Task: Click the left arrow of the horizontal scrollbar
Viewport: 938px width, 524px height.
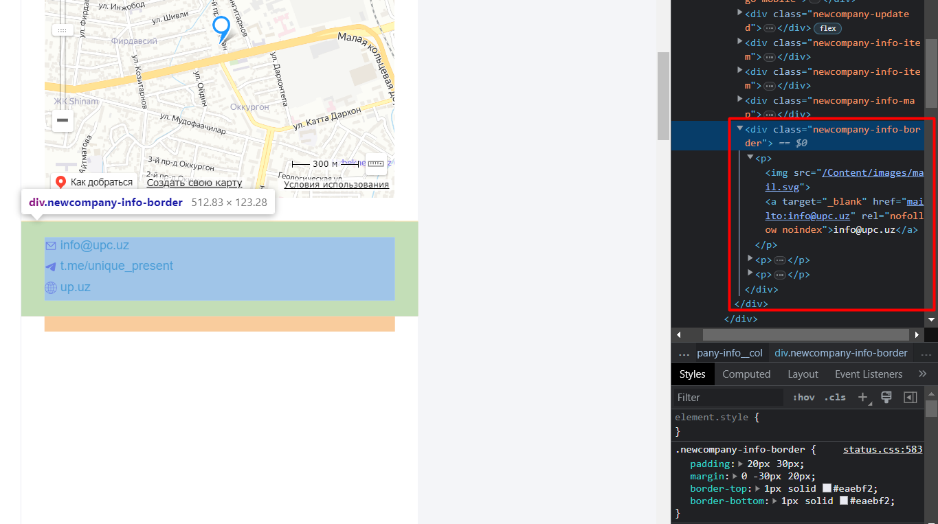Action: point(679,334)
